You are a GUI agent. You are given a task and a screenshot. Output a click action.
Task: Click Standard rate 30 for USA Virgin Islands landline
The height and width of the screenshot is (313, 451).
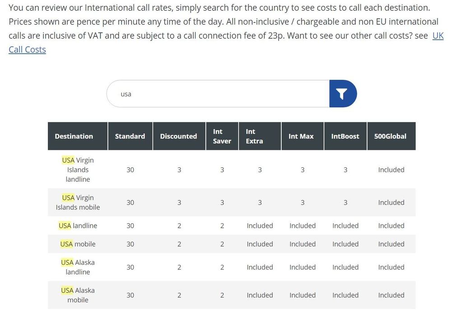point(130,170)
